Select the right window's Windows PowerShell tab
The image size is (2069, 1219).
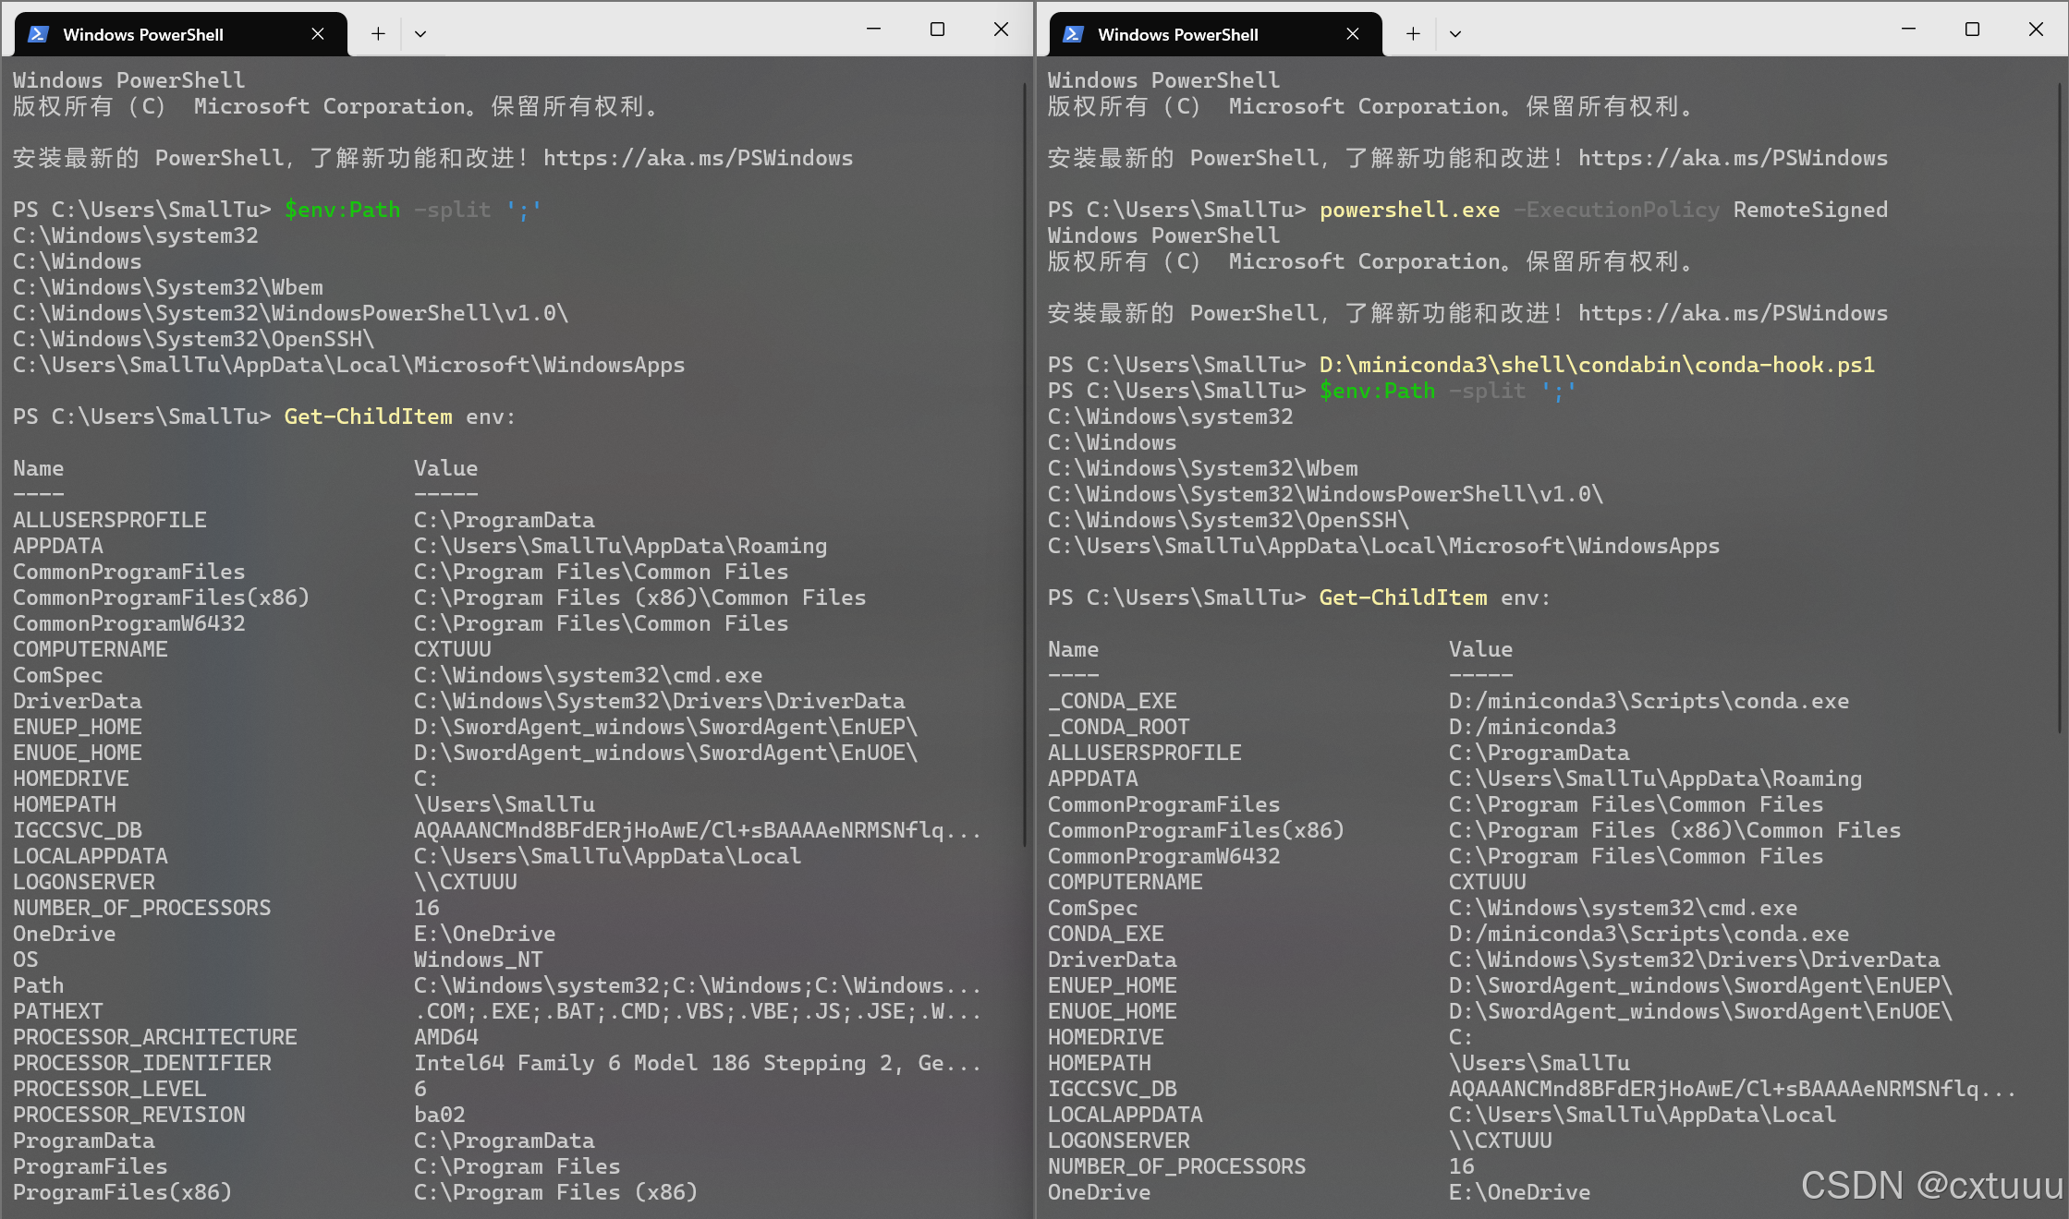[1216, 34]
